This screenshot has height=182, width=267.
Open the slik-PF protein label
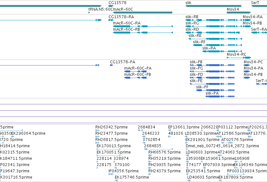tap(202, 87)
